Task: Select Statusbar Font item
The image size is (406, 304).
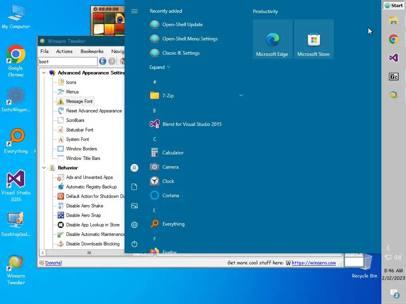Action: [76, 130]
